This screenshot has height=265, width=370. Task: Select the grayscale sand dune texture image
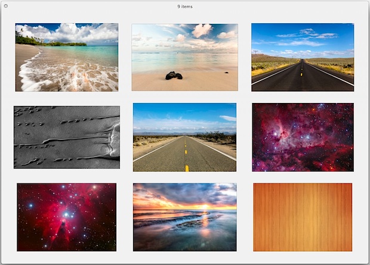[x=66, y=137]
